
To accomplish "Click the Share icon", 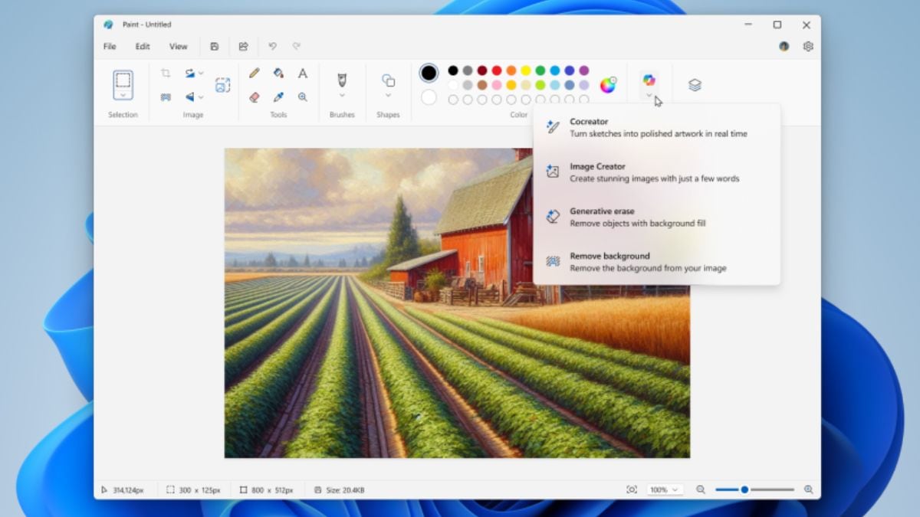I will coord(243,47).
